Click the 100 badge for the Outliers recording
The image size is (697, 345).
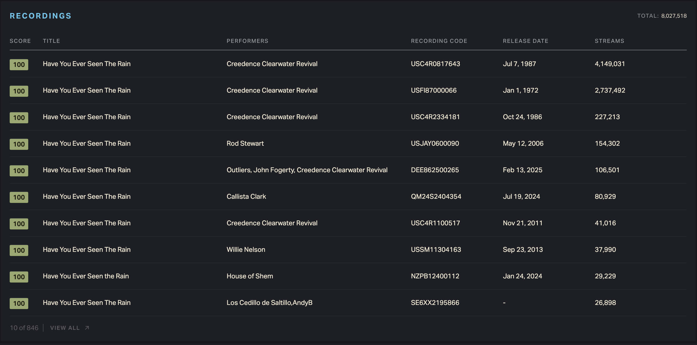coord(19,171)
